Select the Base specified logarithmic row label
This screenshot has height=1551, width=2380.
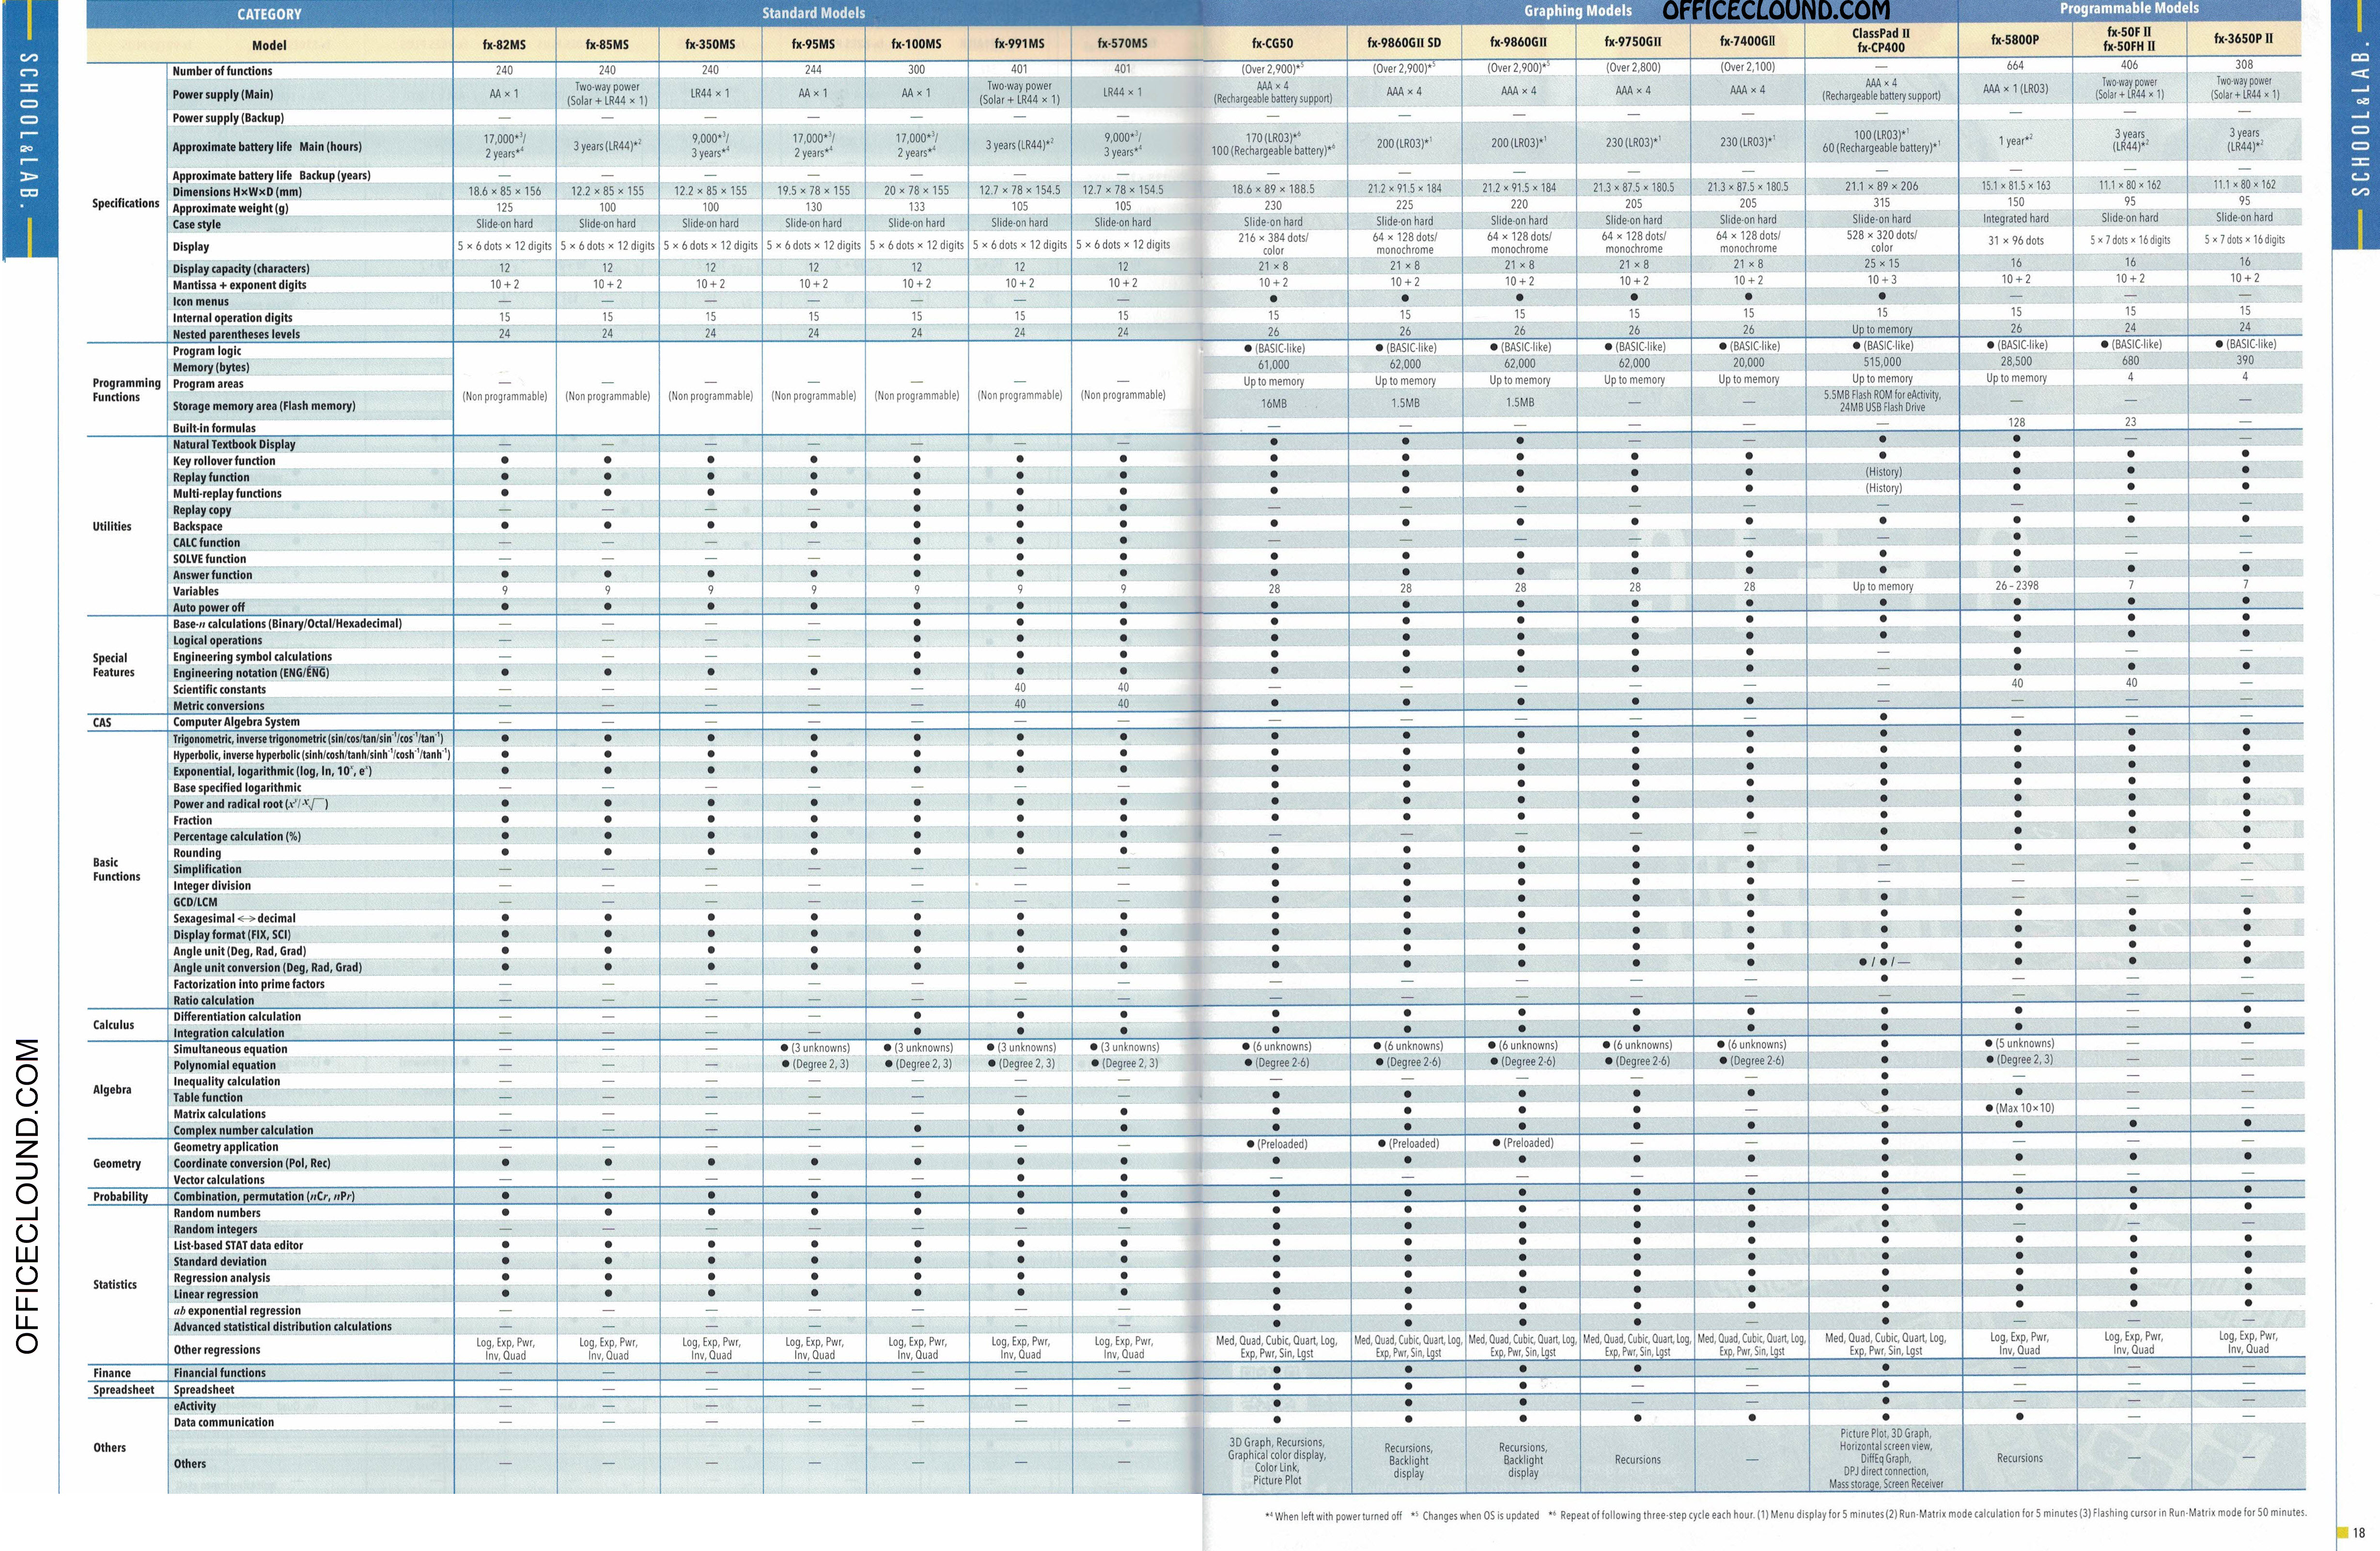pos(237,788)
